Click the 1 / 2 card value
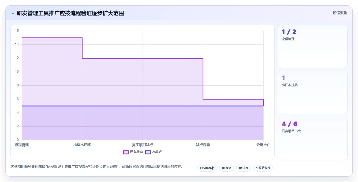Viewport: 358px width, 182px height. click(289, 32)
